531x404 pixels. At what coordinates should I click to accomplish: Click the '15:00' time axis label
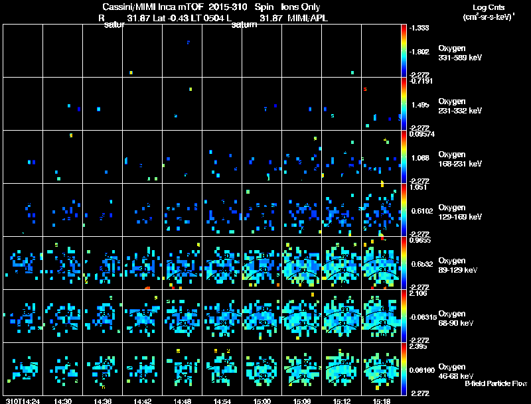pyautogui.click(x=262, y=401)
